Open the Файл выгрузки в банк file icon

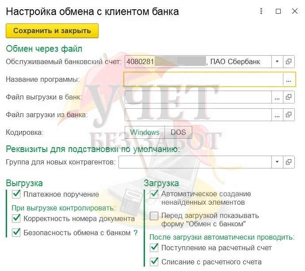[289, 97]
